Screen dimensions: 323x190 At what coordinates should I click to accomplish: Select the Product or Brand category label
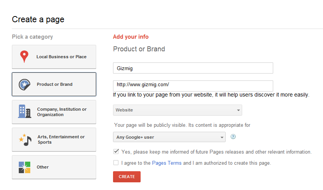(54, 84)
